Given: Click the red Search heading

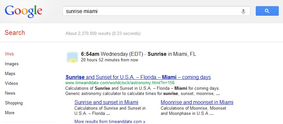Looking at the screenshot, I should [15, 33].
